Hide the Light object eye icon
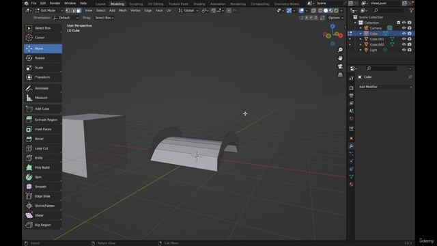The width and height of the screenshot is (437, 246). [x=404, y=50]
